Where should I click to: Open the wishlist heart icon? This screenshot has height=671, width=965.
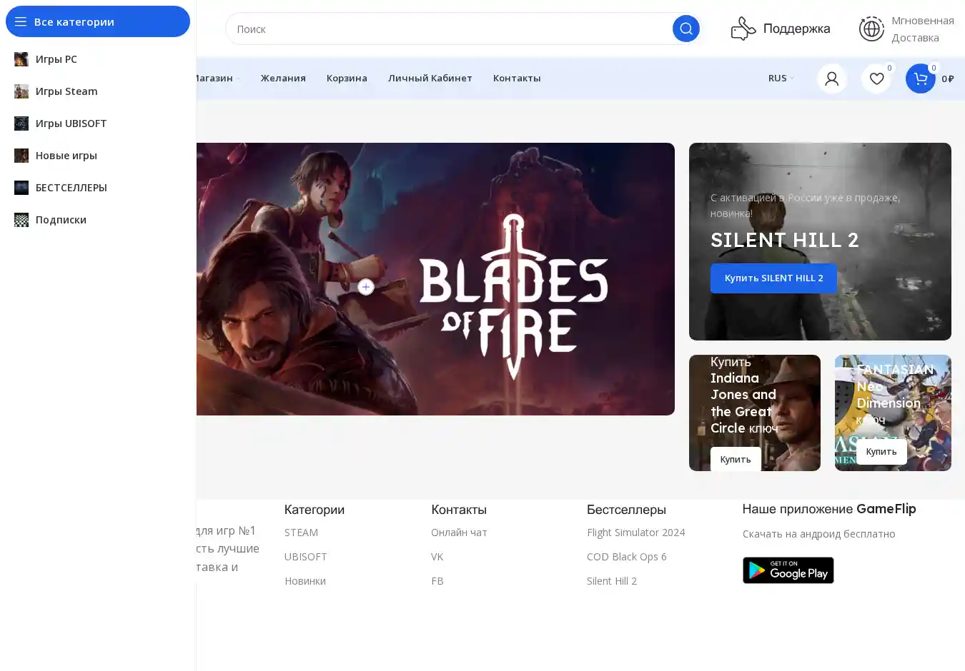(x=876, y=79)
